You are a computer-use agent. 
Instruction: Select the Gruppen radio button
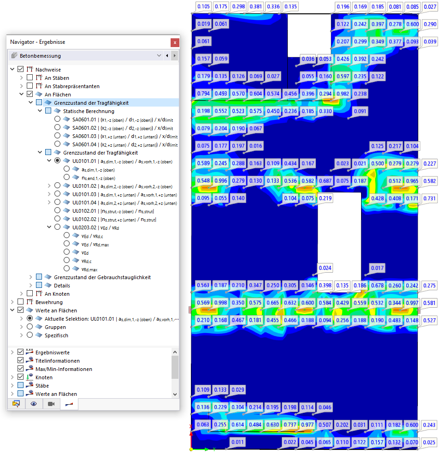click(x=30, y=327)
